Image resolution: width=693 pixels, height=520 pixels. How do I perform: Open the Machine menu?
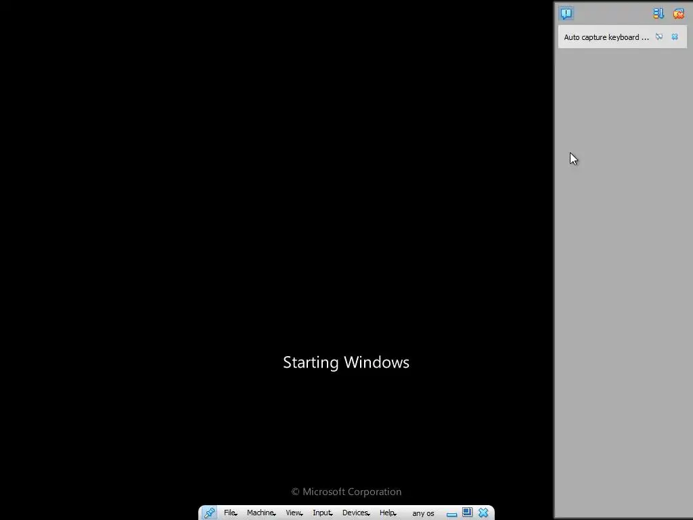(261, 513)
